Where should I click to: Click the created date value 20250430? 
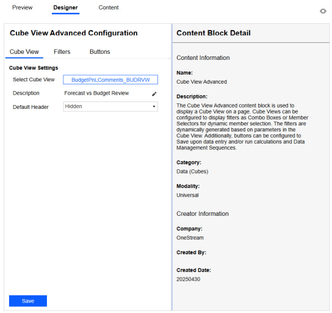(188, 279)
